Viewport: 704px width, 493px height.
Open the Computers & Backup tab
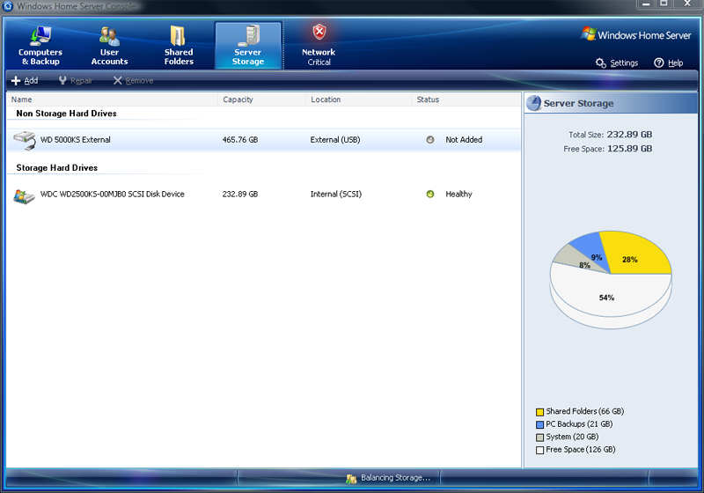click(40, 47)
